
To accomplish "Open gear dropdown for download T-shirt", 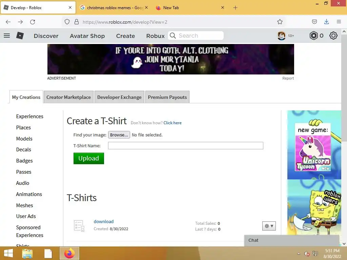I will pos(269,226).
